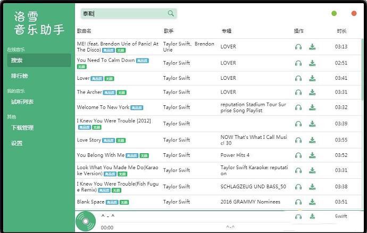Download The Archer track
Image resolution: width=367 pixels, height=233 pixels.
point(312,92)
